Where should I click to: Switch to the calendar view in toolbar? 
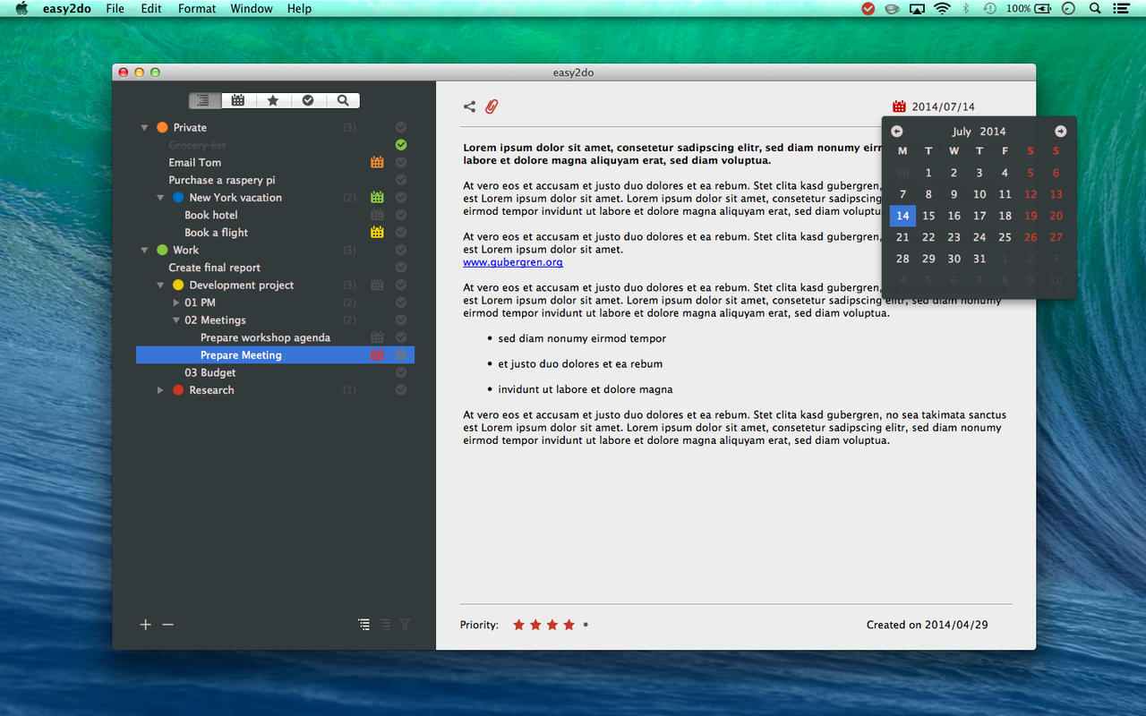point(238,100)
